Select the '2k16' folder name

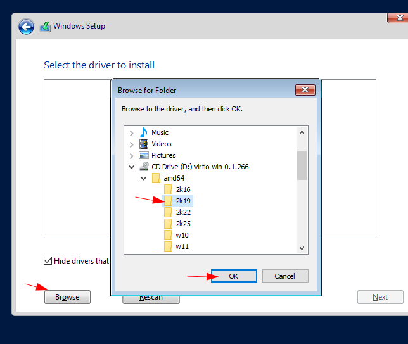tap(183, 189)
